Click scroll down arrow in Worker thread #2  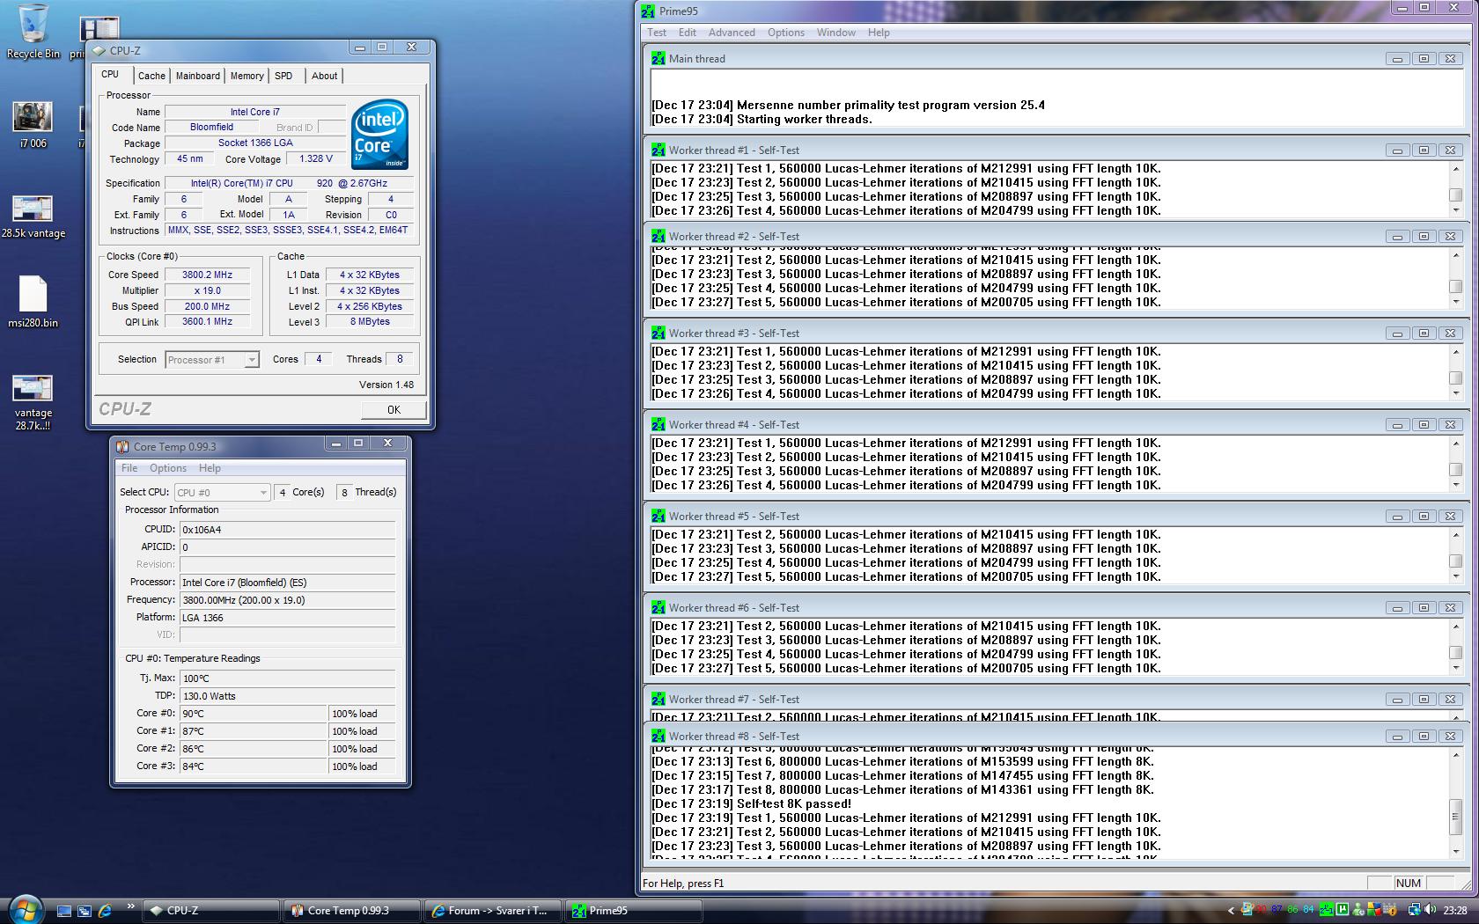click(x=1455, y=302)
